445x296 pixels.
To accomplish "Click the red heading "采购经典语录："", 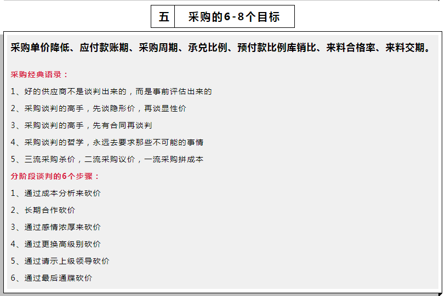I will point(40,74).
